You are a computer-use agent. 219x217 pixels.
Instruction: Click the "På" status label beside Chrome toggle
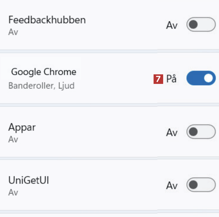tap(171, 79)
